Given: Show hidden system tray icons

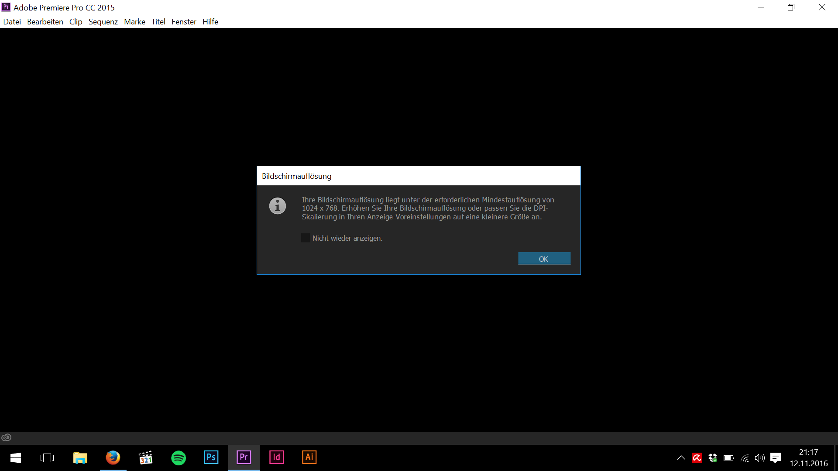Looking at the screenshot, I should click(x=681, y=458).
